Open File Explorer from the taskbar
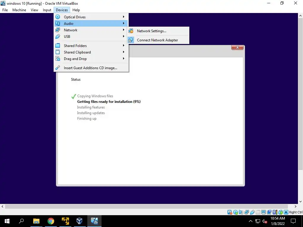 pyautogui.click(x=36, y=221)
